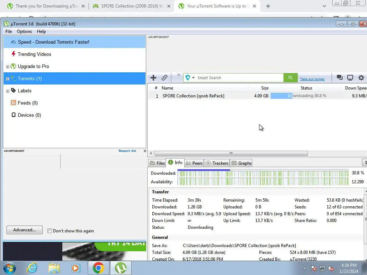Click the network tray icon
Viewport: 367px width, 275px height.
coord(322,268)
